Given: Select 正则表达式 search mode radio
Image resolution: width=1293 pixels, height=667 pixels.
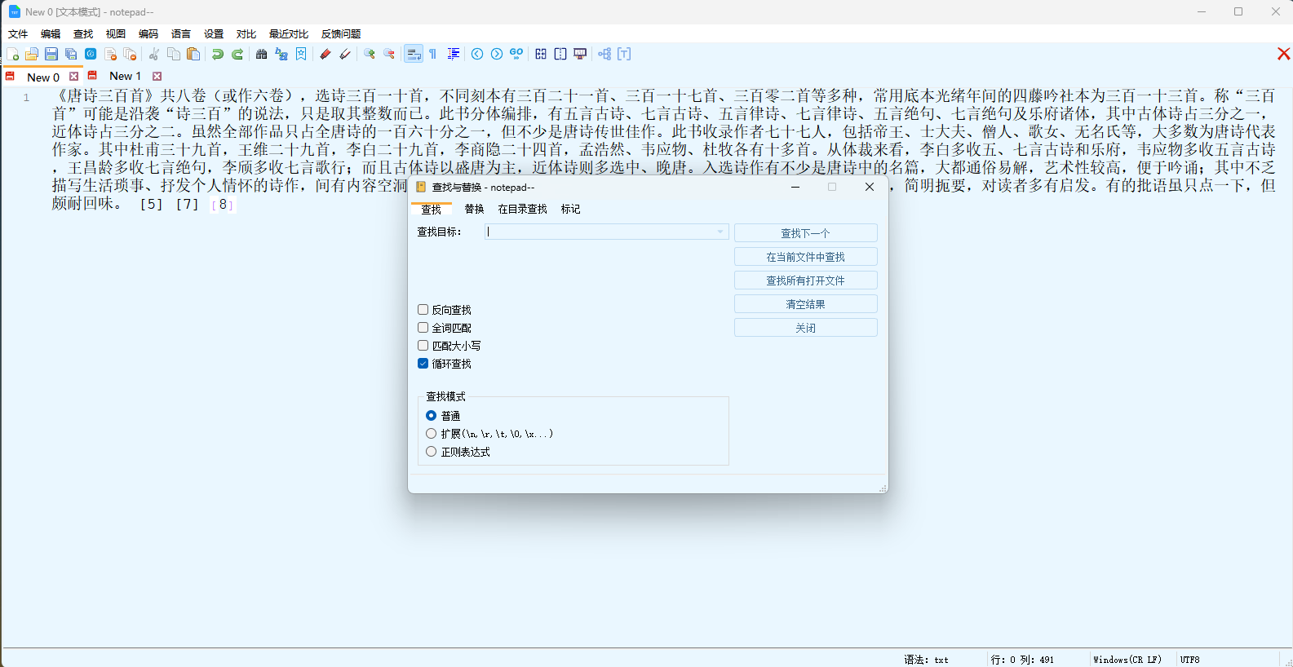Looking at the screenshot, I should [x=432, y=452].
